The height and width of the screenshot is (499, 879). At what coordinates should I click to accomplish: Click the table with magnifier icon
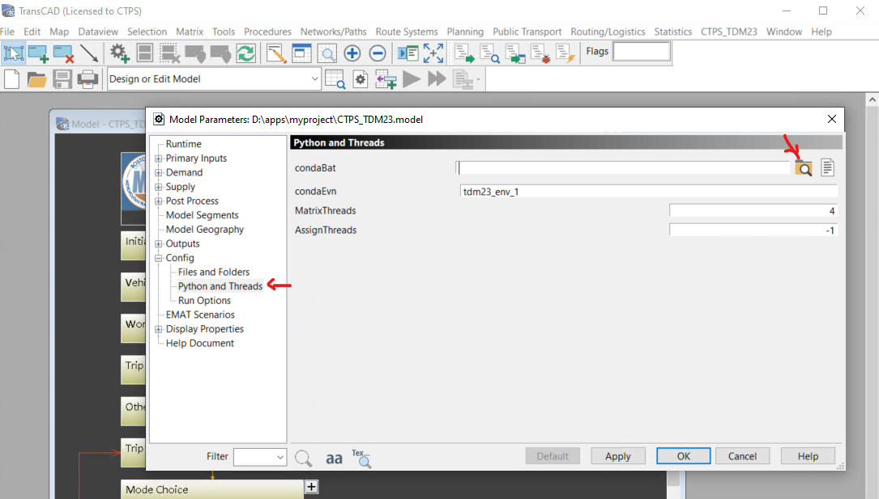(x=335, y=79)
